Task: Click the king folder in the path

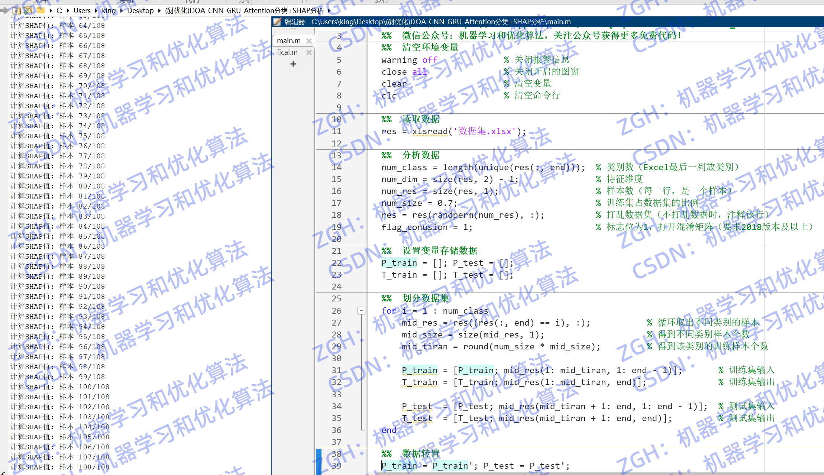Action: 109,11
